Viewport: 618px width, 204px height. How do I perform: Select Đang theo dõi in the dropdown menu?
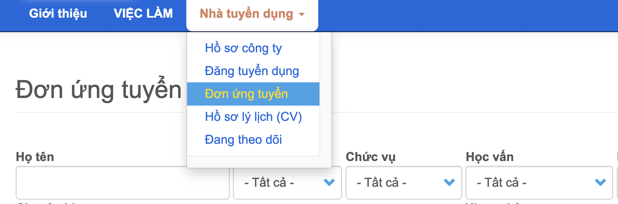tap(243, 140)
